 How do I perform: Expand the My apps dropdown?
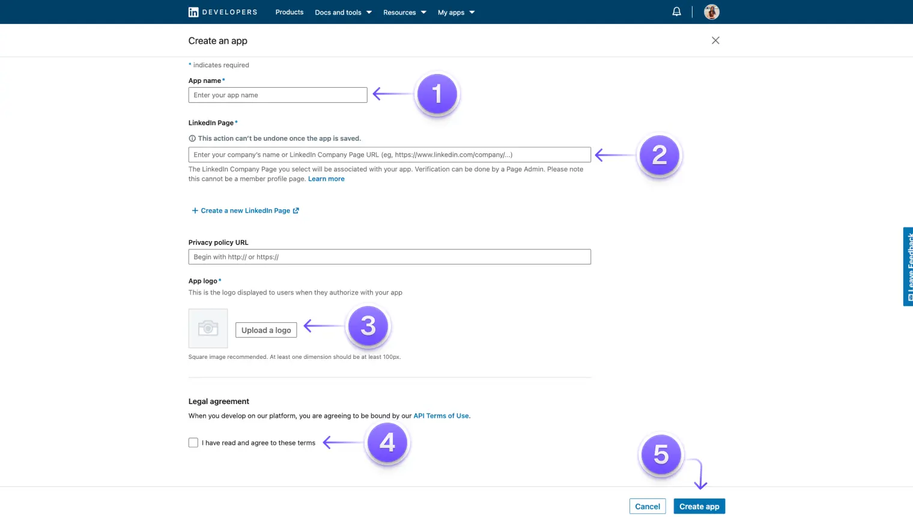[456, 12]
